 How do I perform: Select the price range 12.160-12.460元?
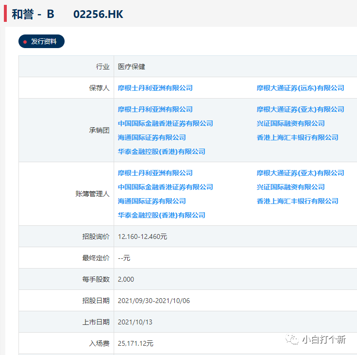(142, 237)
